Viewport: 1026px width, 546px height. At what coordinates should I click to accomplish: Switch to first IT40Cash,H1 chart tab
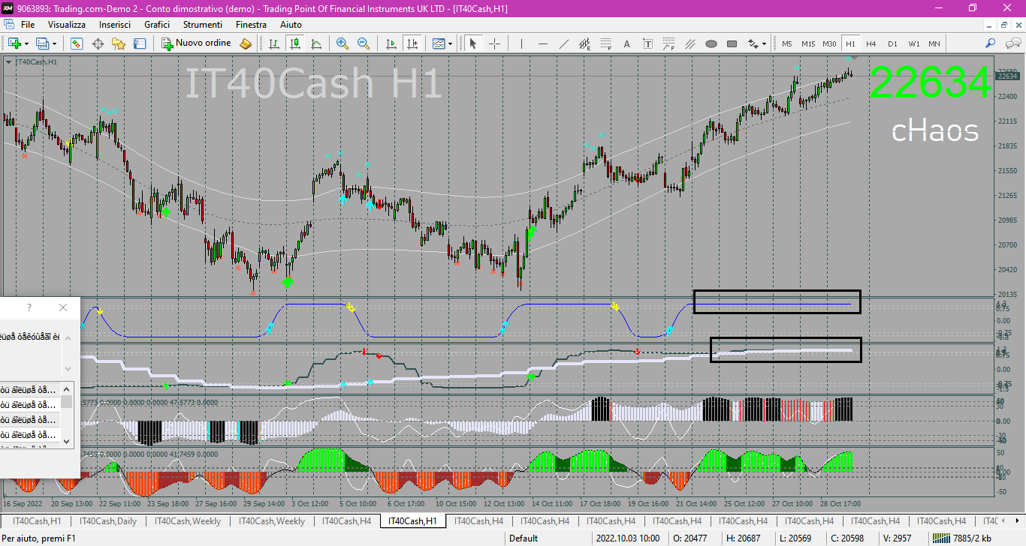37,520
